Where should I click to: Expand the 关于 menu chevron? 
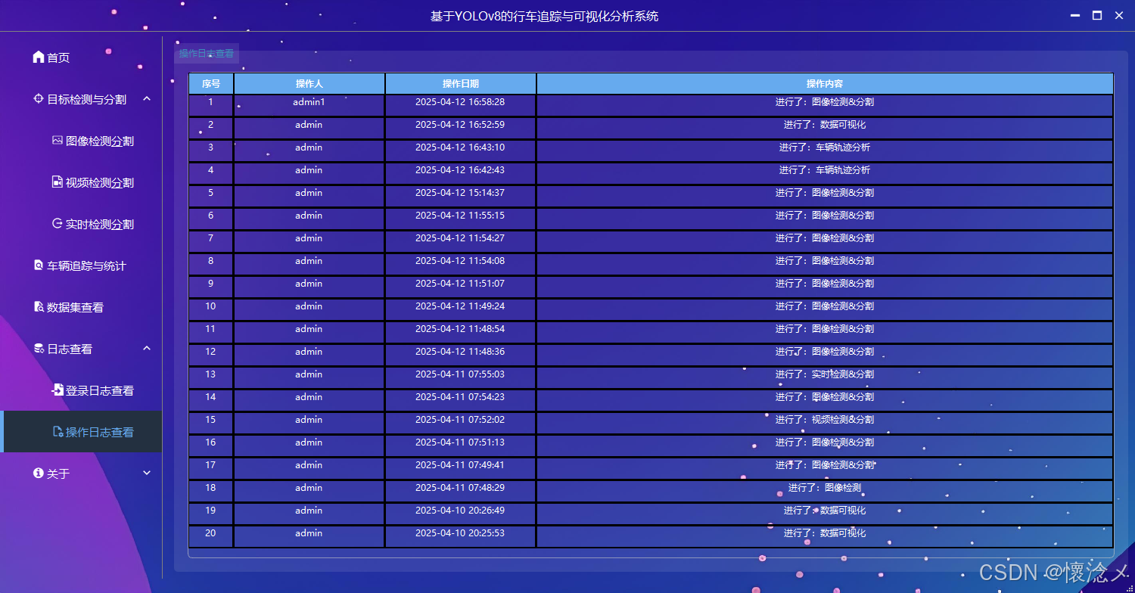tap(147, 473)
